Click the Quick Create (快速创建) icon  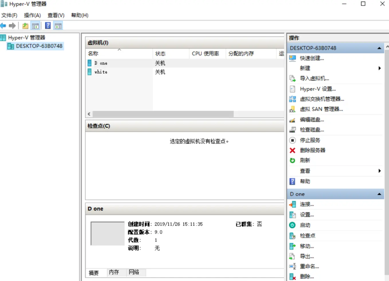click(293, 58)
